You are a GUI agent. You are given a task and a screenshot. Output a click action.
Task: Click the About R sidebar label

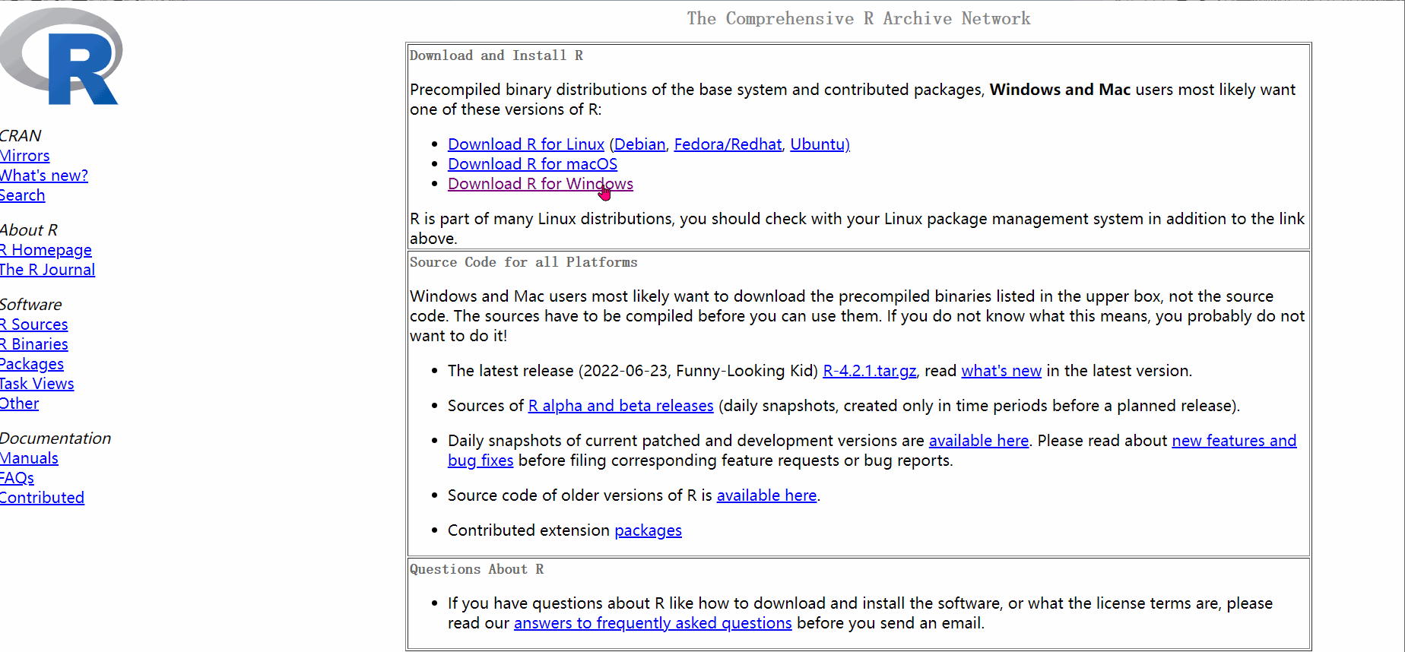tap(29, 230)
